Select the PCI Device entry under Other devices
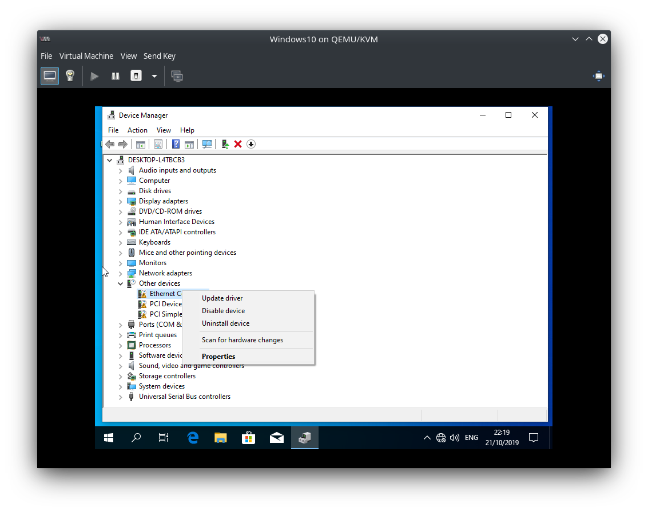648x512 pixels. coord(165,304)
